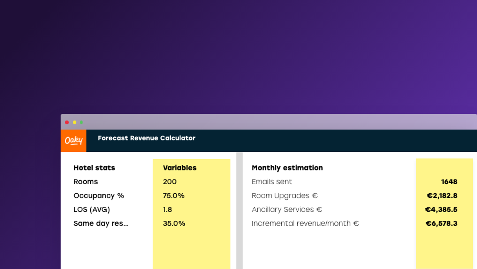Select the same day reservations value 35.0%

coord(174,224)
